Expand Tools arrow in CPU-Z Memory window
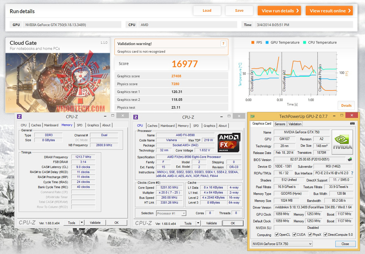 [82, 223]
